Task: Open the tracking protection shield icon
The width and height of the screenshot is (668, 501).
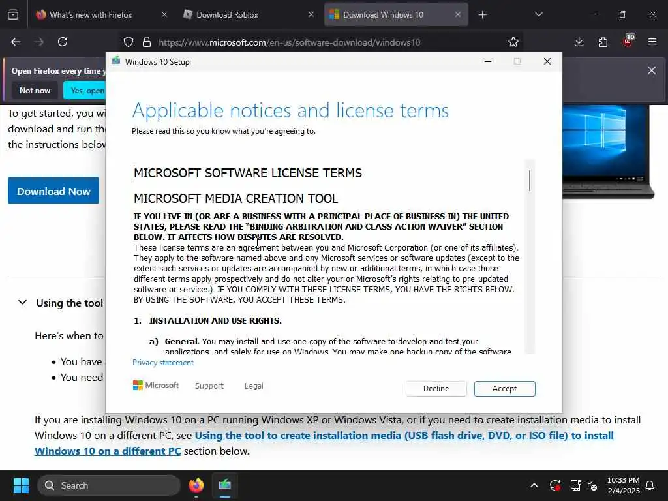Action: 129,42
